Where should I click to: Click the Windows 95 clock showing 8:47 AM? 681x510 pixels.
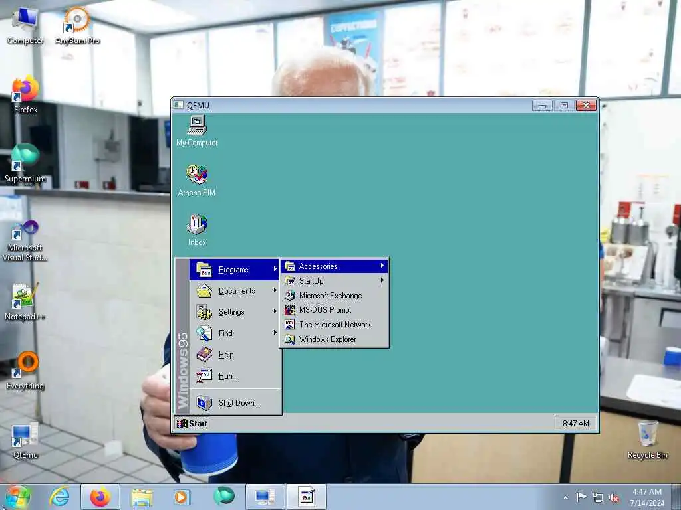pyautogui.click(x=575, y=423)
